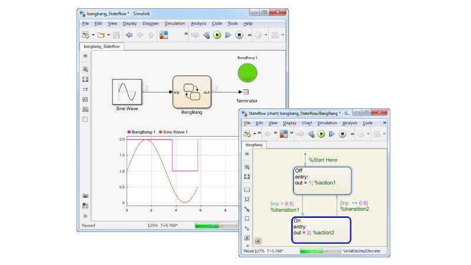The image size is (471, 265).
Task: Click the VariableStepDiscrete solver link
Action: [x=361, y=251]
